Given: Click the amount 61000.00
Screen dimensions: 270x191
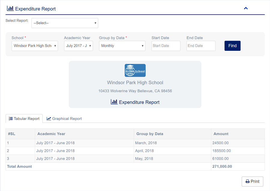Looking at the screenshot, I should tap(220, 159).
